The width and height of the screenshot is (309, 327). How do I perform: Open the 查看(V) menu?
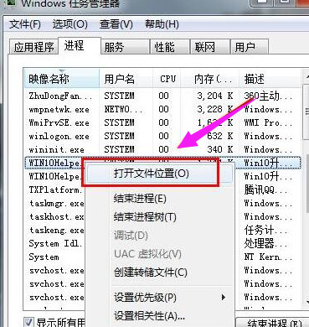[x=116, y=24]
